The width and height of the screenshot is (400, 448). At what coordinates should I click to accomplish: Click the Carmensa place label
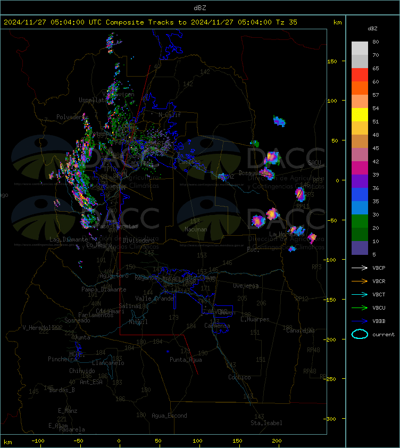(217, 326)
